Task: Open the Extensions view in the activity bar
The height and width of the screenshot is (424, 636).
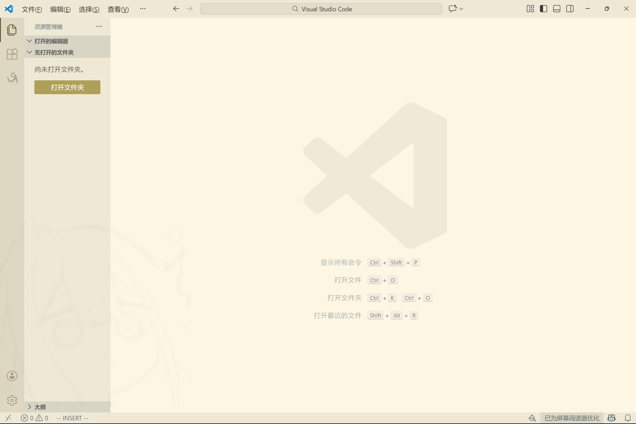Action: pos(12,54)
